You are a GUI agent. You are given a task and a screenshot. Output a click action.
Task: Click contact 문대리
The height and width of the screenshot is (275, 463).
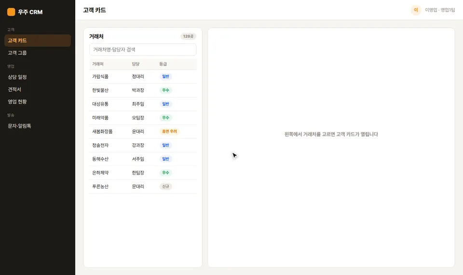(138, 186)
